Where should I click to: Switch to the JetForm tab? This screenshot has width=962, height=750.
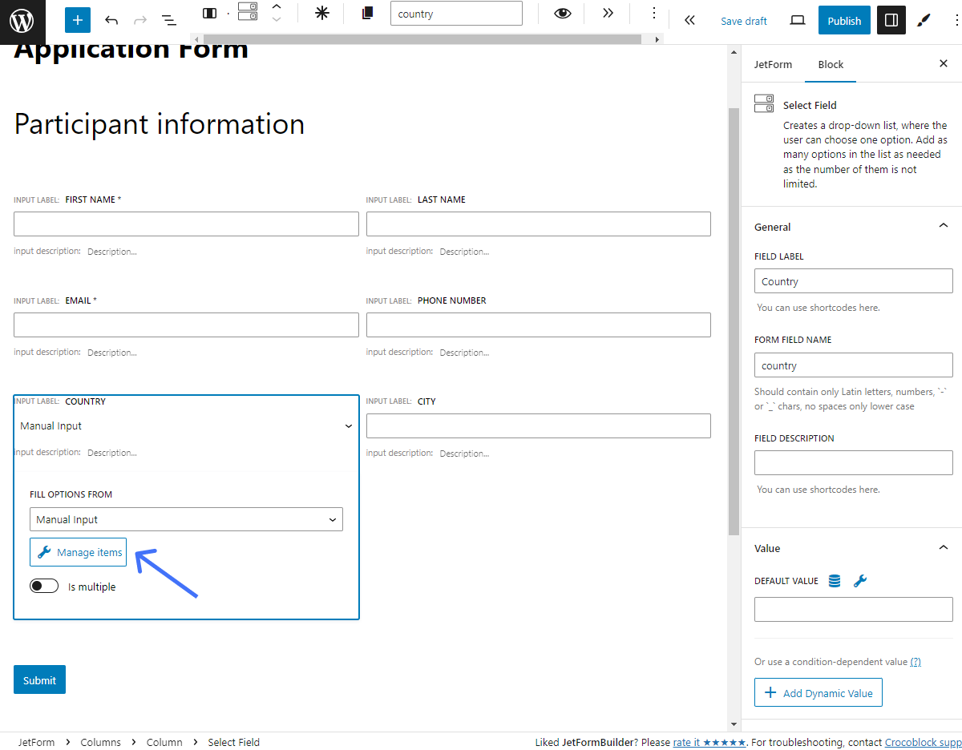click(773, 64)
